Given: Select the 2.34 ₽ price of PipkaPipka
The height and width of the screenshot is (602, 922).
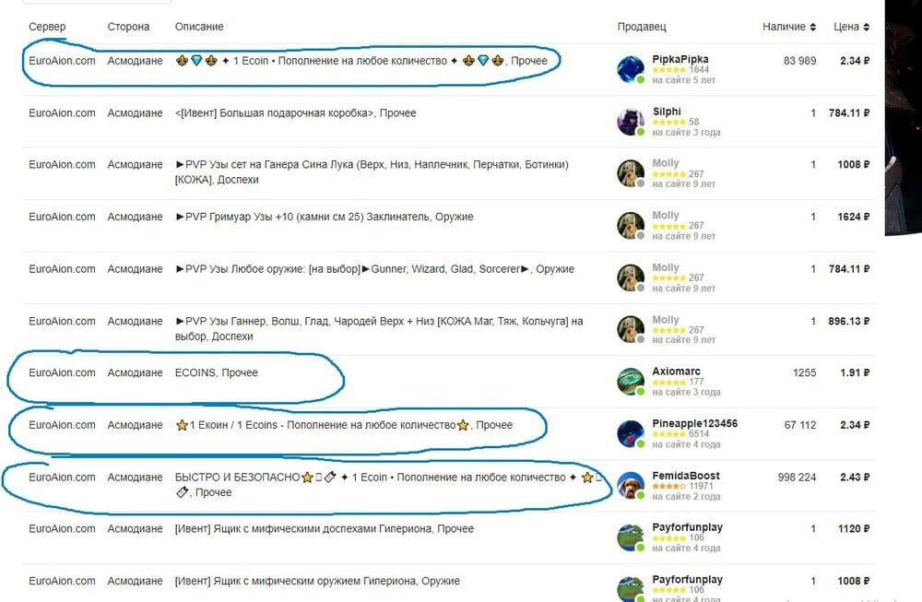Looking at the screenshot, I should click(855, 61).
